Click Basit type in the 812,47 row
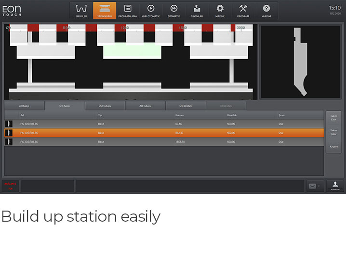 coord(101,133)
